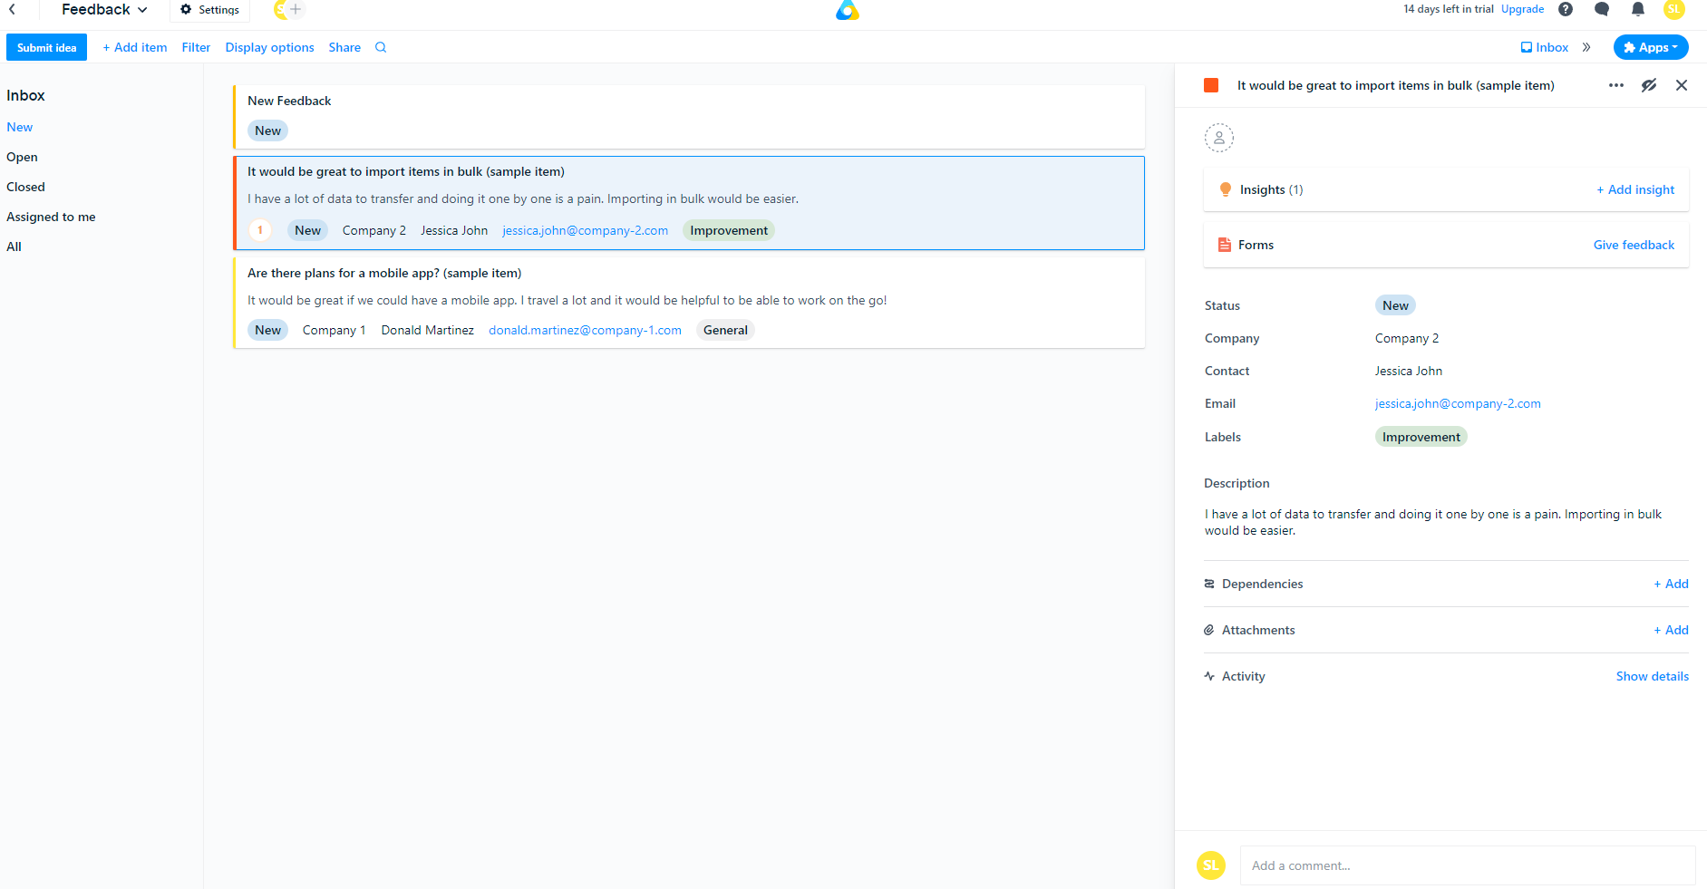Expand panel with double chevron icon
This screenshot has height=889, width=1707.
pyautogui.click(x=1586, y=47)
